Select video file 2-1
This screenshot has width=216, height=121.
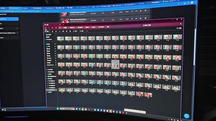click(76, 48)
